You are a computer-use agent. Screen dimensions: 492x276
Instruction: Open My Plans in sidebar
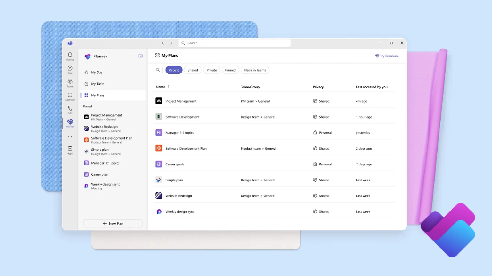[x=113, y=95]
